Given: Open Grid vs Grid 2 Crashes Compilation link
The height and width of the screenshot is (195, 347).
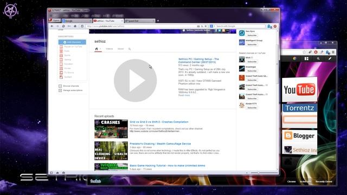Looking at the screenshot, I should coord(159,122).
